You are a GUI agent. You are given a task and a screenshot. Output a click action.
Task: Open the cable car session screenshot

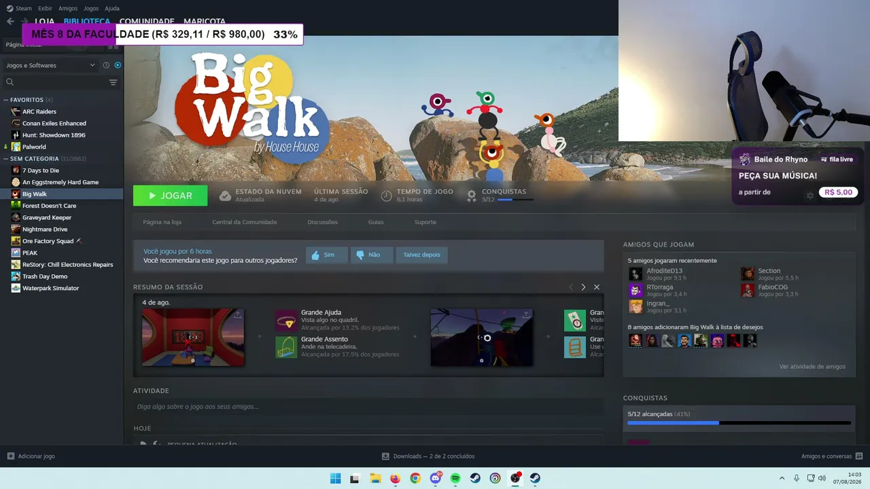[482, 338]
